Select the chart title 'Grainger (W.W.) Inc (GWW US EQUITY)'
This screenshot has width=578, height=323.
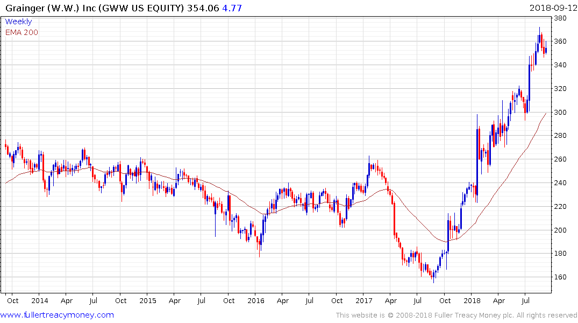click(x=95, y=8)
